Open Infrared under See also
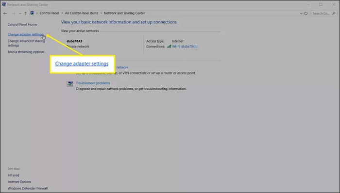 [13, 175]
